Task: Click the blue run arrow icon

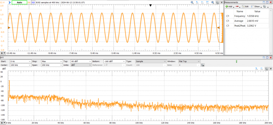Action: (10, 2)
